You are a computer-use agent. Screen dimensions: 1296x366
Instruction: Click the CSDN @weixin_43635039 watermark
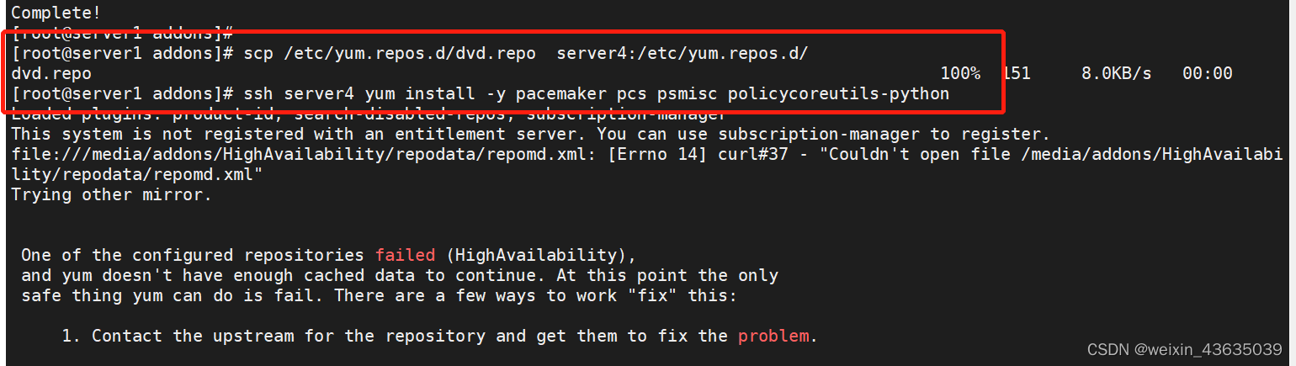point(1184,349)
